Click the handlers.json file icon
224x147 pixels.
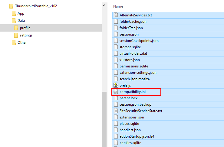(x=116, y=130)
